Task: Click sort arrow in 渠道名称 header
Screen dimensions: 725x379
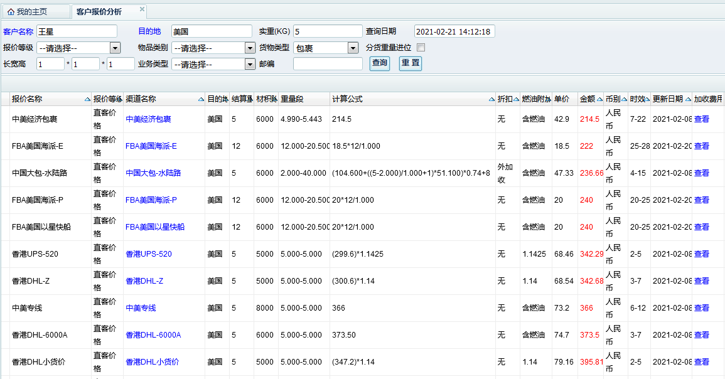Action: pyautogui.click(x=201, y=100)
